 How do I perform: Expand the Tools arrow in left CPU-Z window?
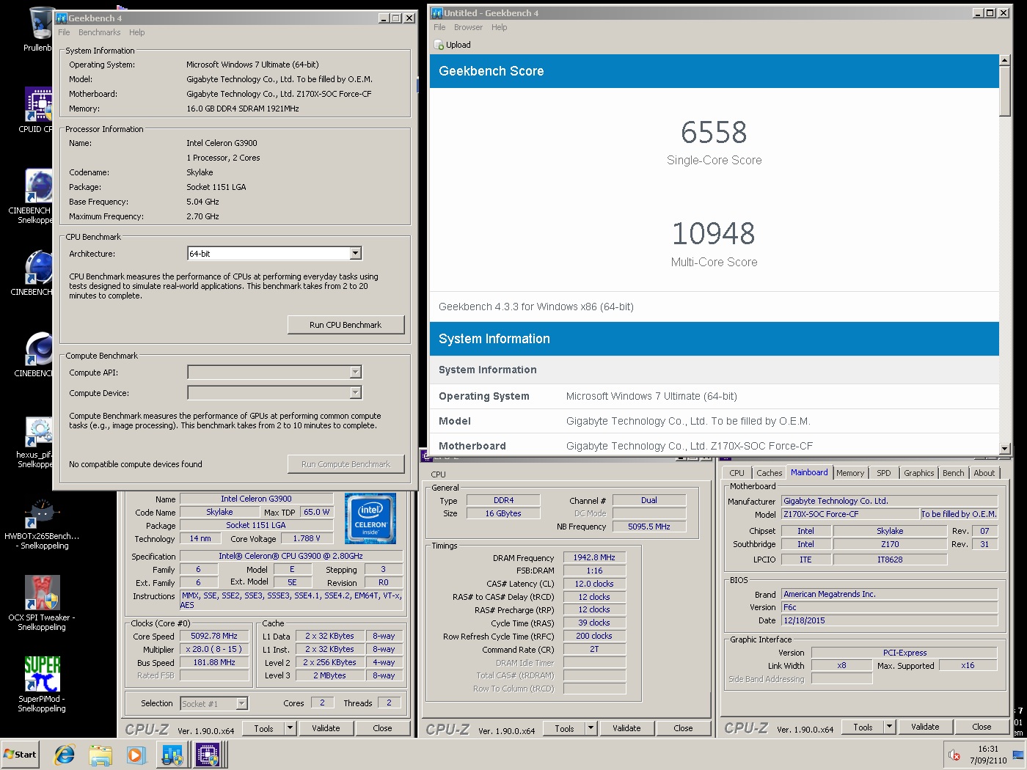click(290, 728)
